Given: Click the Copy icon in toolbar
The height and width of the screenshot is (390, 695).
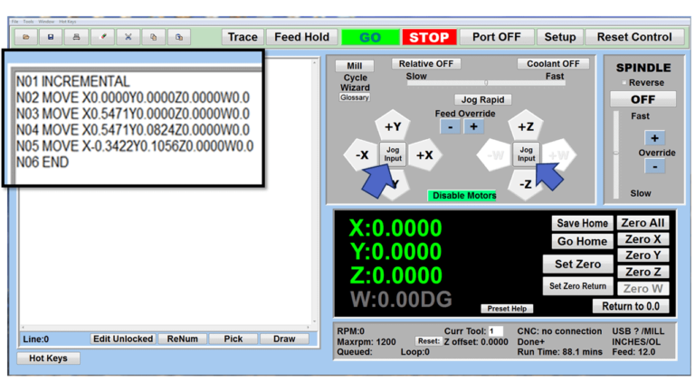Looking at the screenshot, I should [154, 37].
